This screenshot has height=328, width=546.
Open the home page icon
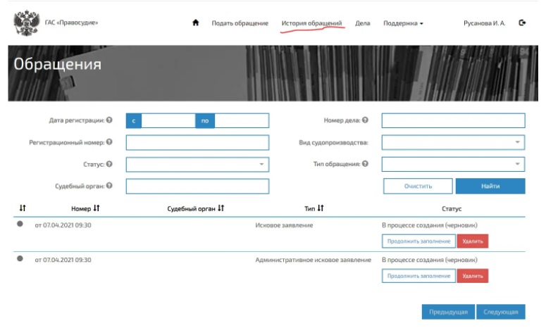[x=195, y=23]
